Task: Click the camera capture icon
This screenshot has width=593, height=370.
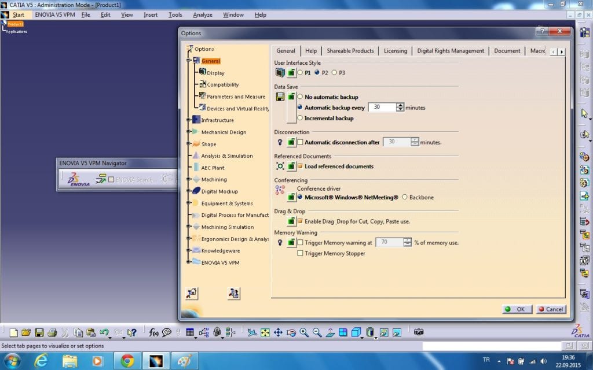Action: (419, 332)
